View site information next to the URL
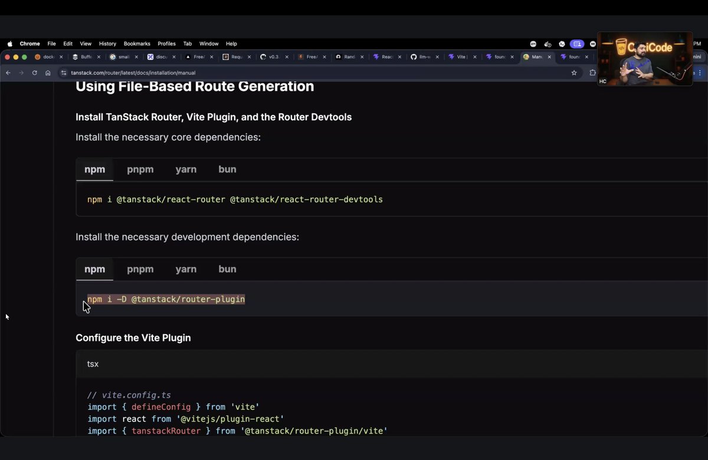The image size is (708, 460). click(64, 73)
